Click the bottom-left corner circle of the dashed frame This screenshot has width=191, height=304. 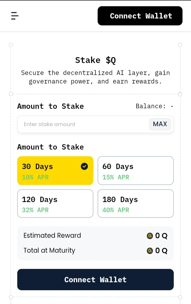[11, 297]
